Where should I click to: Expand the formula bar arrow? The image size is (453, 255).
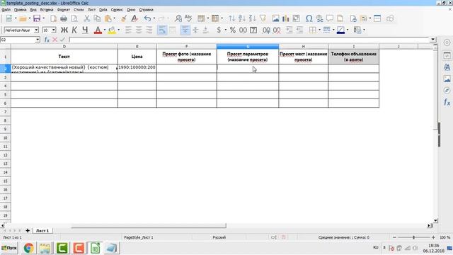tap(432, 40)
